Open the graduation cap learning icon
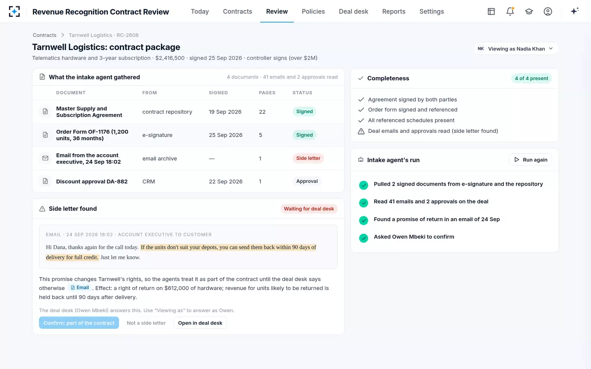Viewport: 591px width, 369px height. coord(529,11)
